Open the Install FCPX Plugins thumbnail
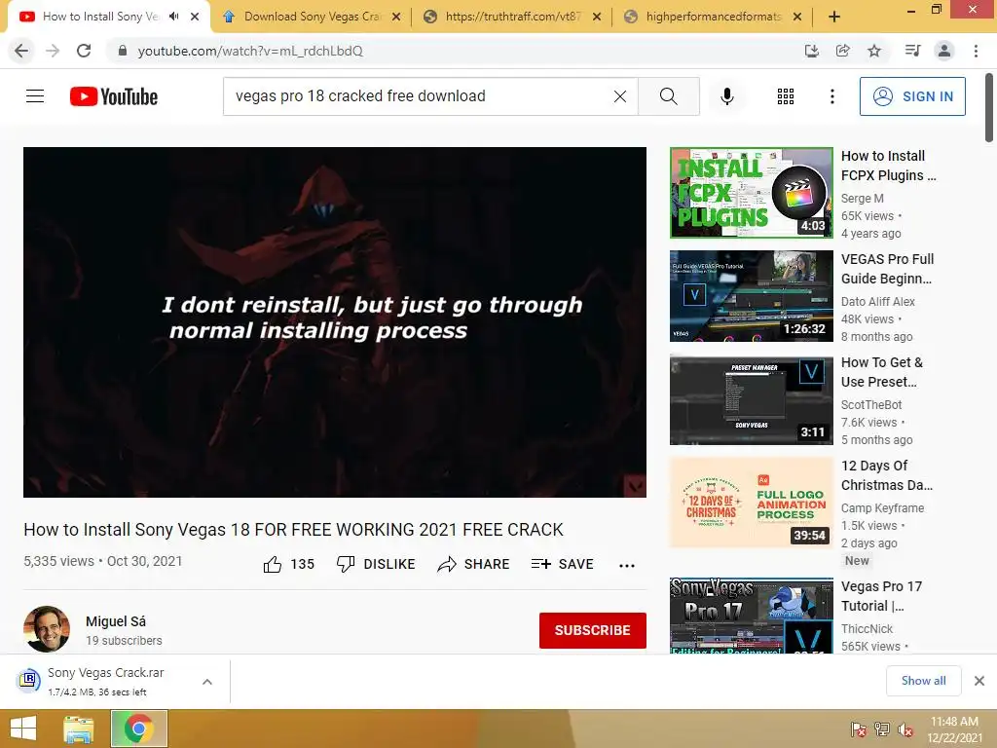The height and width of the screenshot is (748, 997). [751, 193]
